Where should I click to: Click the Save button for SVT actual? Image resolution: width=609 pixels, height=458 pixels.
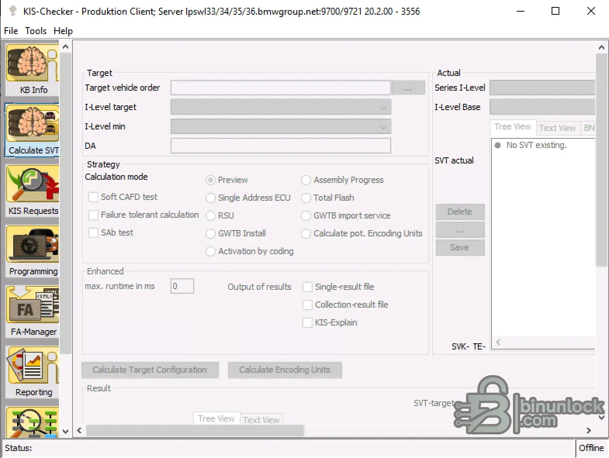[460, 247]
